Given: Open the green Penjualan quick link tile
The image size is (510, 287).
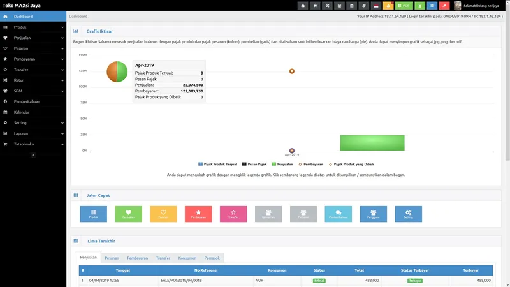Looking at the screenshot, I should [128, 214].
